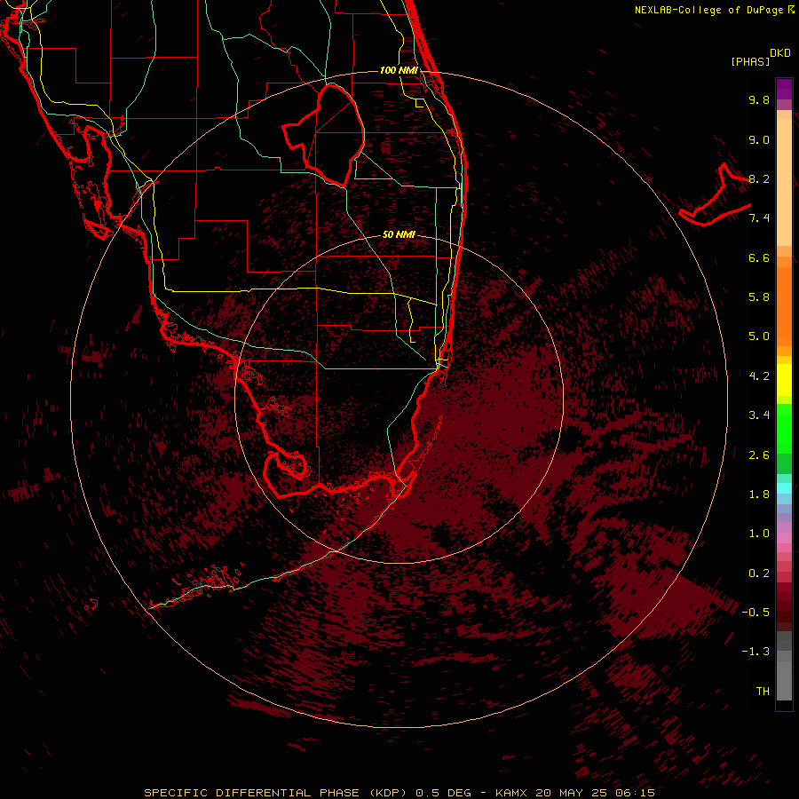Click the 6.6 color scale label

(759, 257)
